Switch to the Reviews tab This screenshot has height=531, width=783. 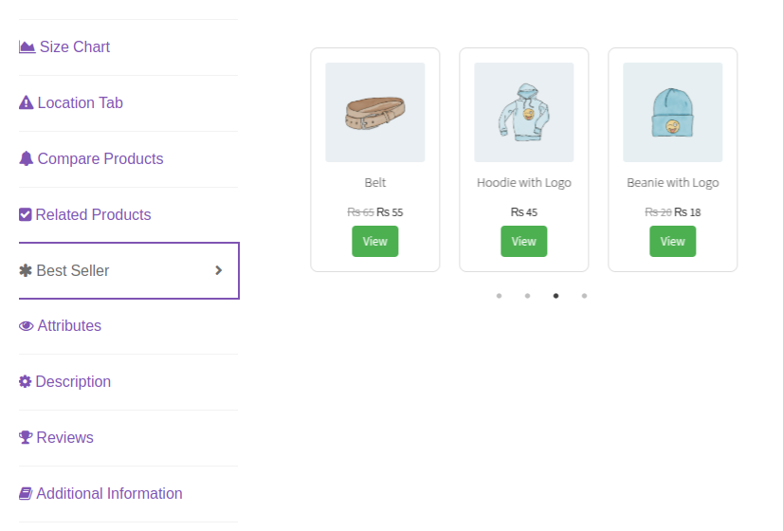64,438
